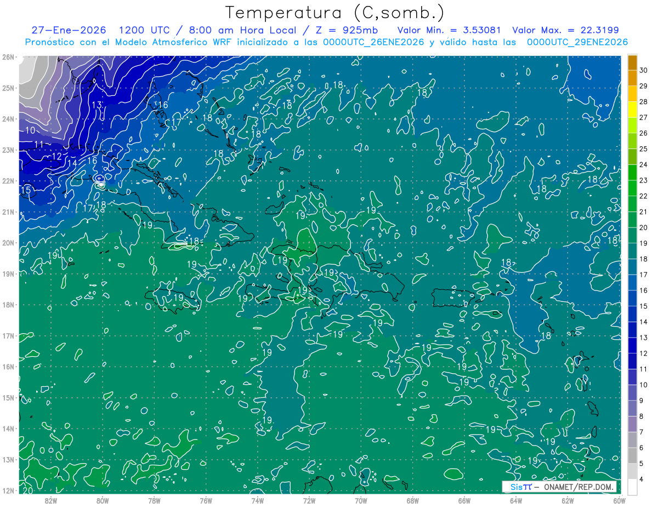Click the color bar scale label "25"
The image size is (658, 508).
(644, 149)
